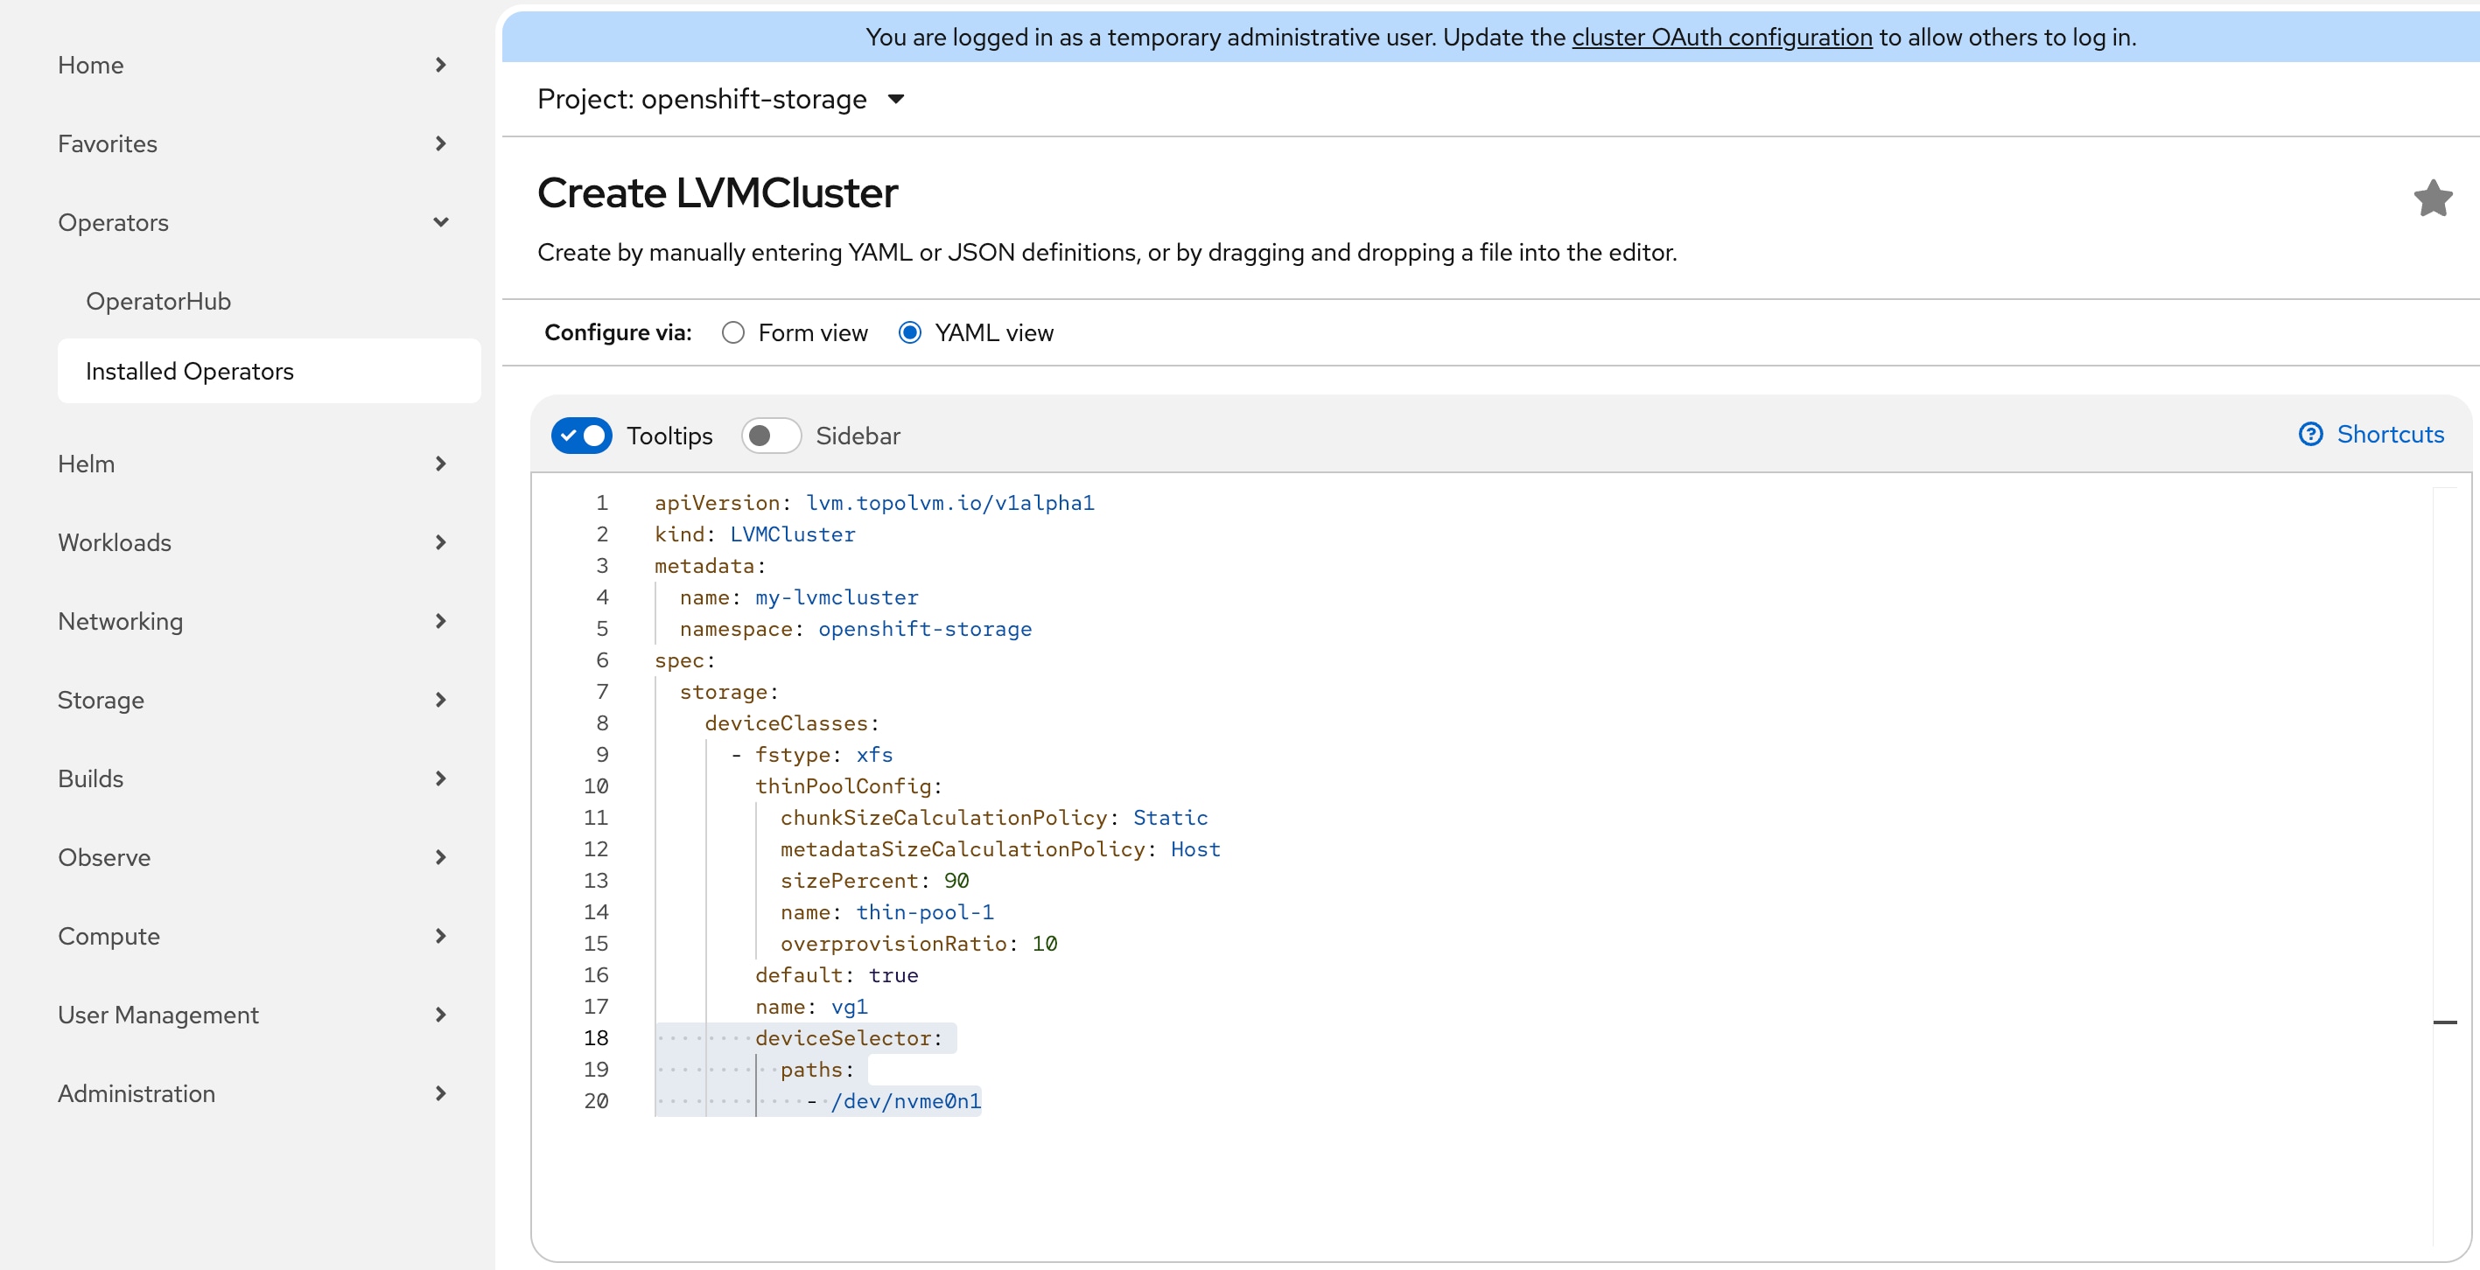
Task: Expand the Home navigation section
Action: tap(254, 66)
